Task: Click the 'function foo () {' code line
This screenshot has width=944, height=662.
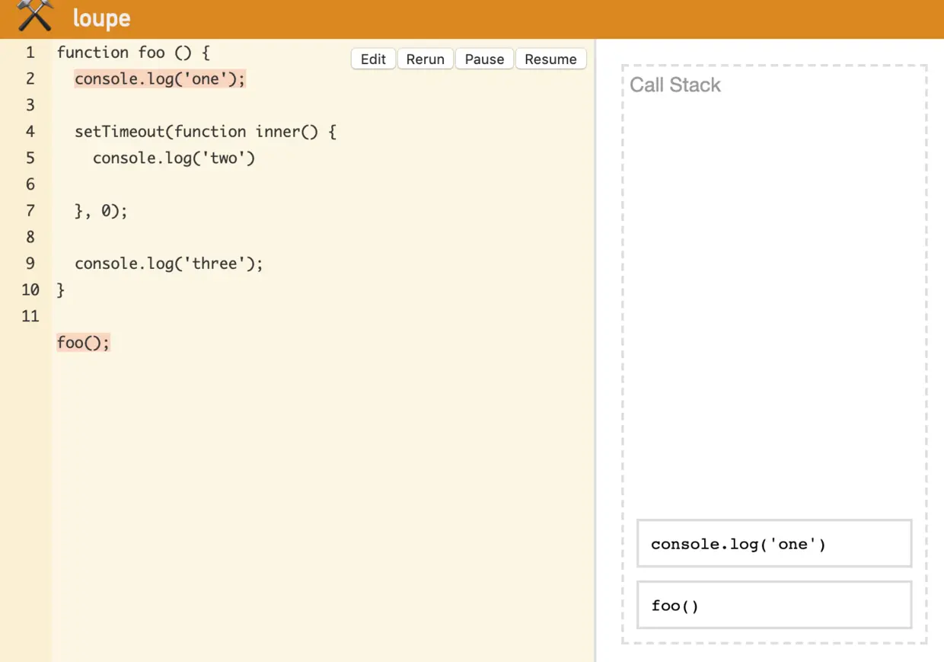Action: 133,53
